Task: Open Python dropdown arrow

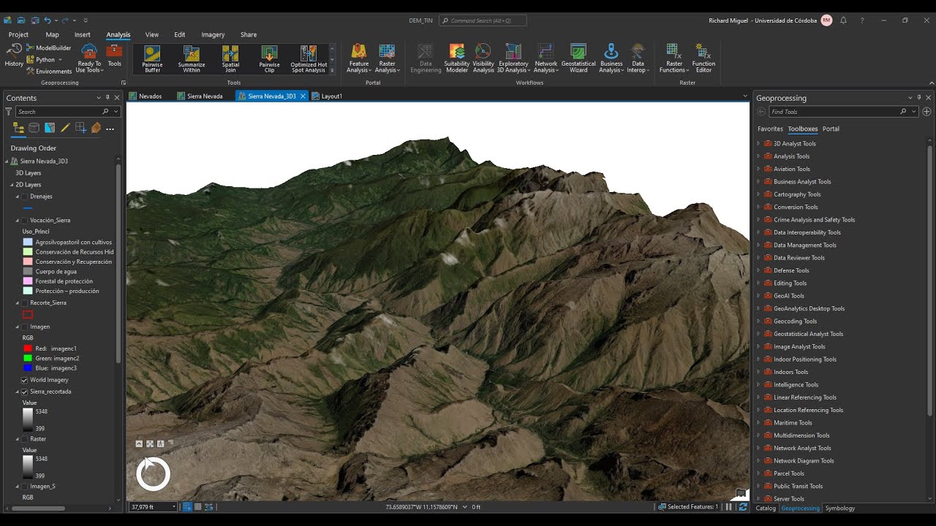Action: 60,60
